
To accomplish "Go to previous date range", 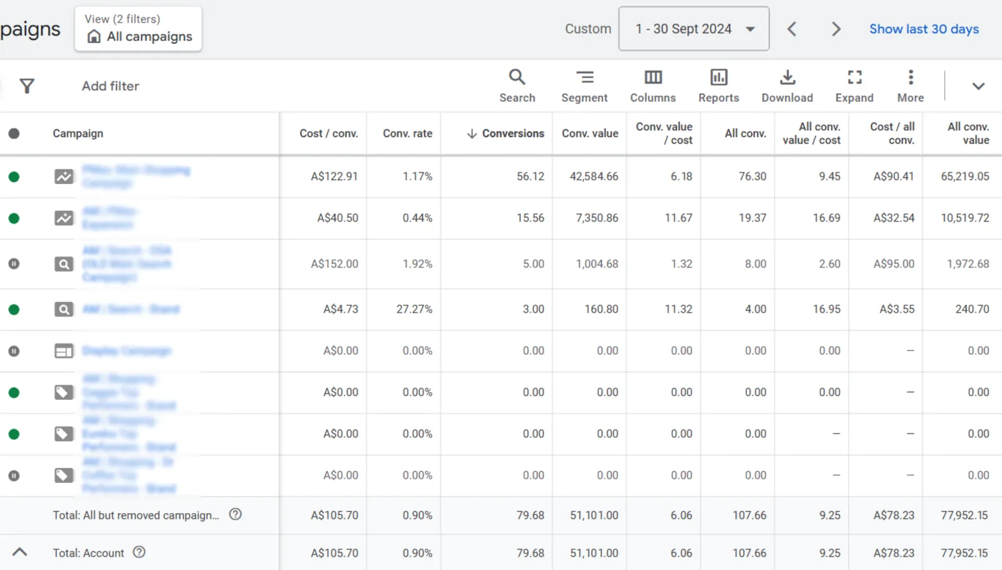I will pyautogui.click(x=792, y=29).
